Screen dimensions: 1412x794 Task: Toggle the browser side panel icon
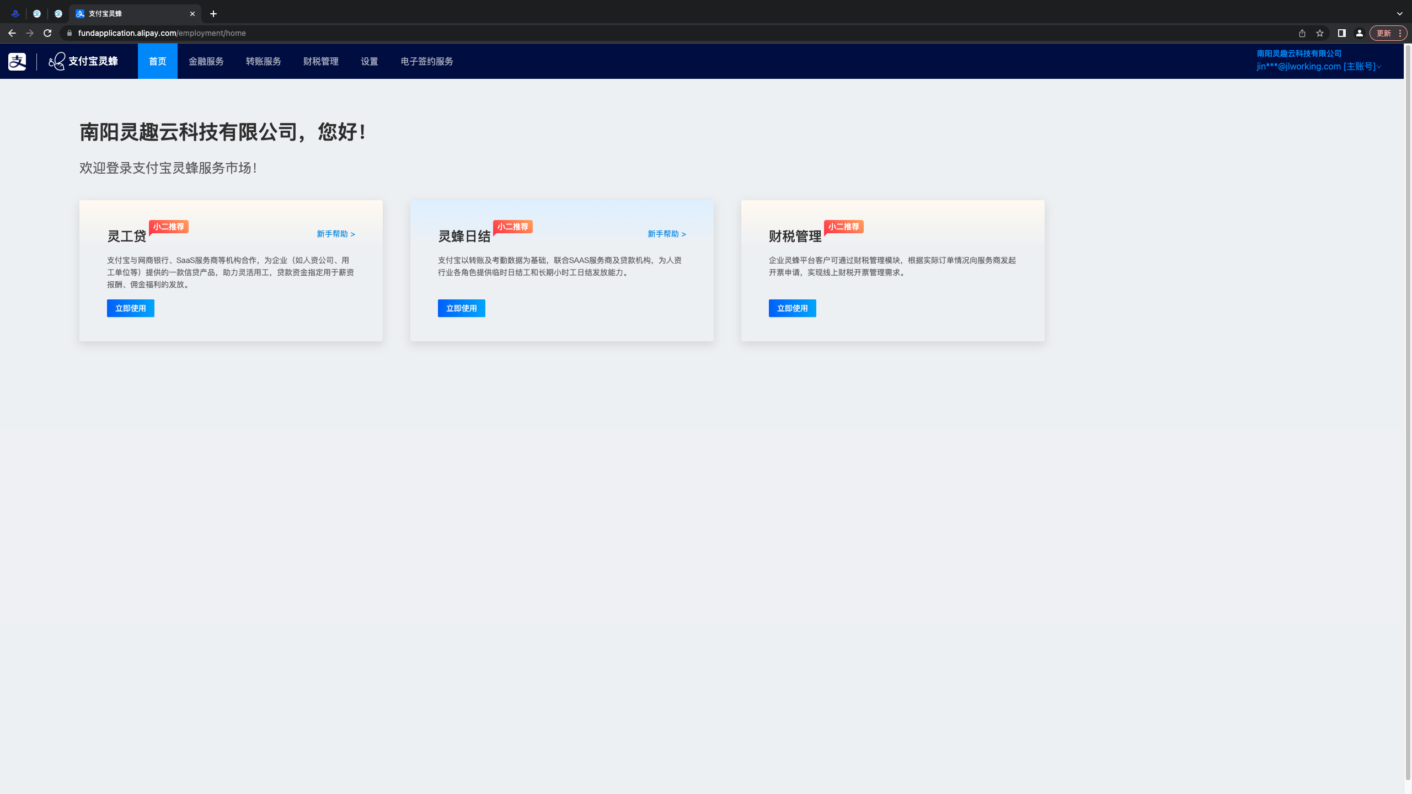coord(1342,33)
